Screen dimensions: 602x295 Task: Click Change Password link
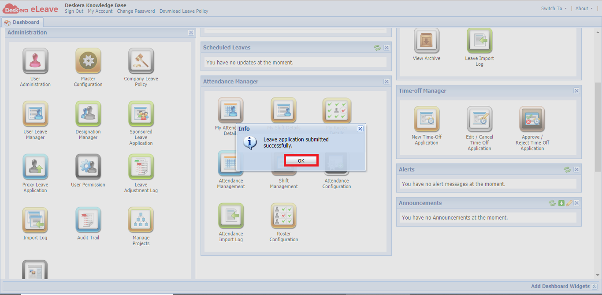pos(136,11)
